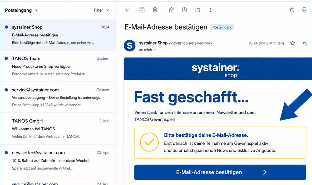The image size is (312, 185).
Task: Click the email subject title 'E-Mail-Adresse bestätigen'
Action: (x=166, y=27)
